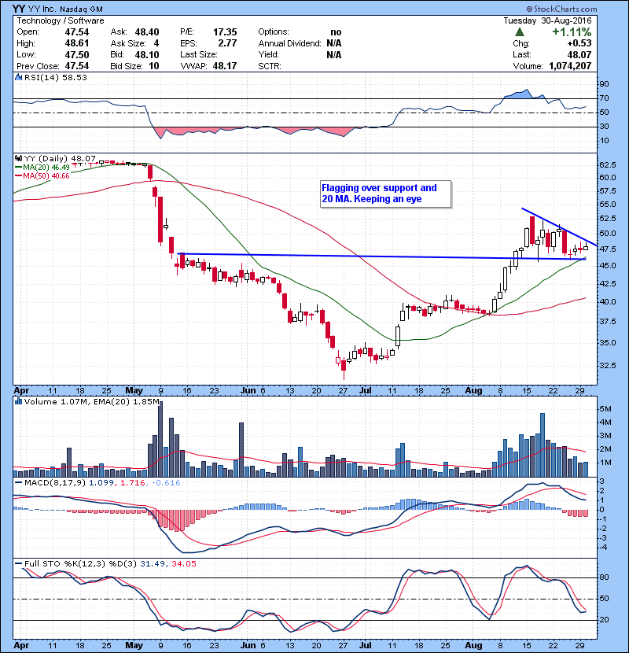
Task: Click the 5M label on the volume axis
Action: [x=605, y=408]
